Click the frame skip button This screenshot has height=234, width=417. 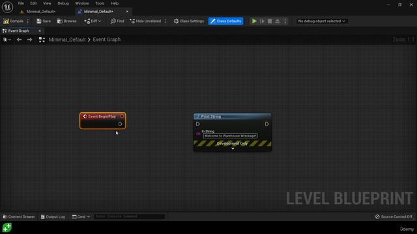click(x=262, y=21)
